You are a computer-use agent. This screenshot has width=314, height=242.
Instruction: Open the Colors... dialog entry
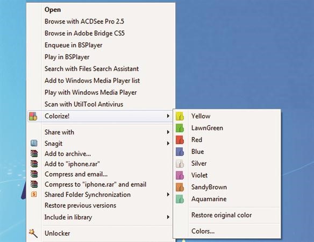click(203, 231)
